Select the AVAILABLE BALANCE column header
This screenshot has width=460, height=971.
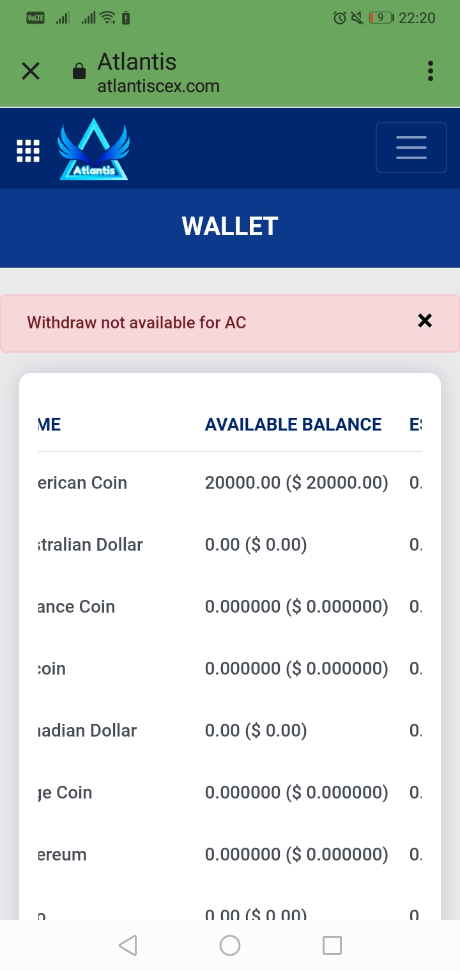coord(293,425)
